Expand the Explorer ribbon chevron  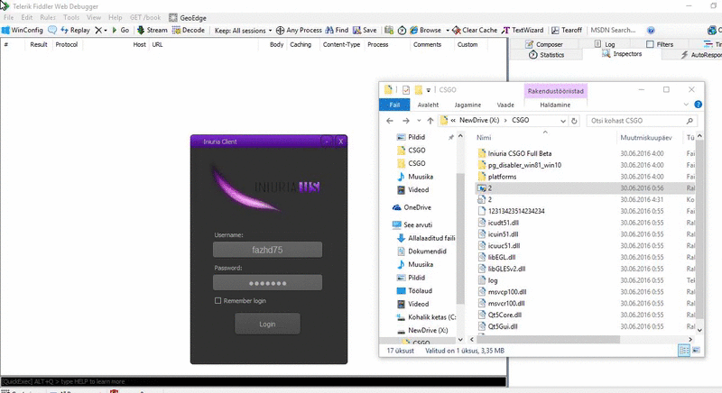point(686,105)
